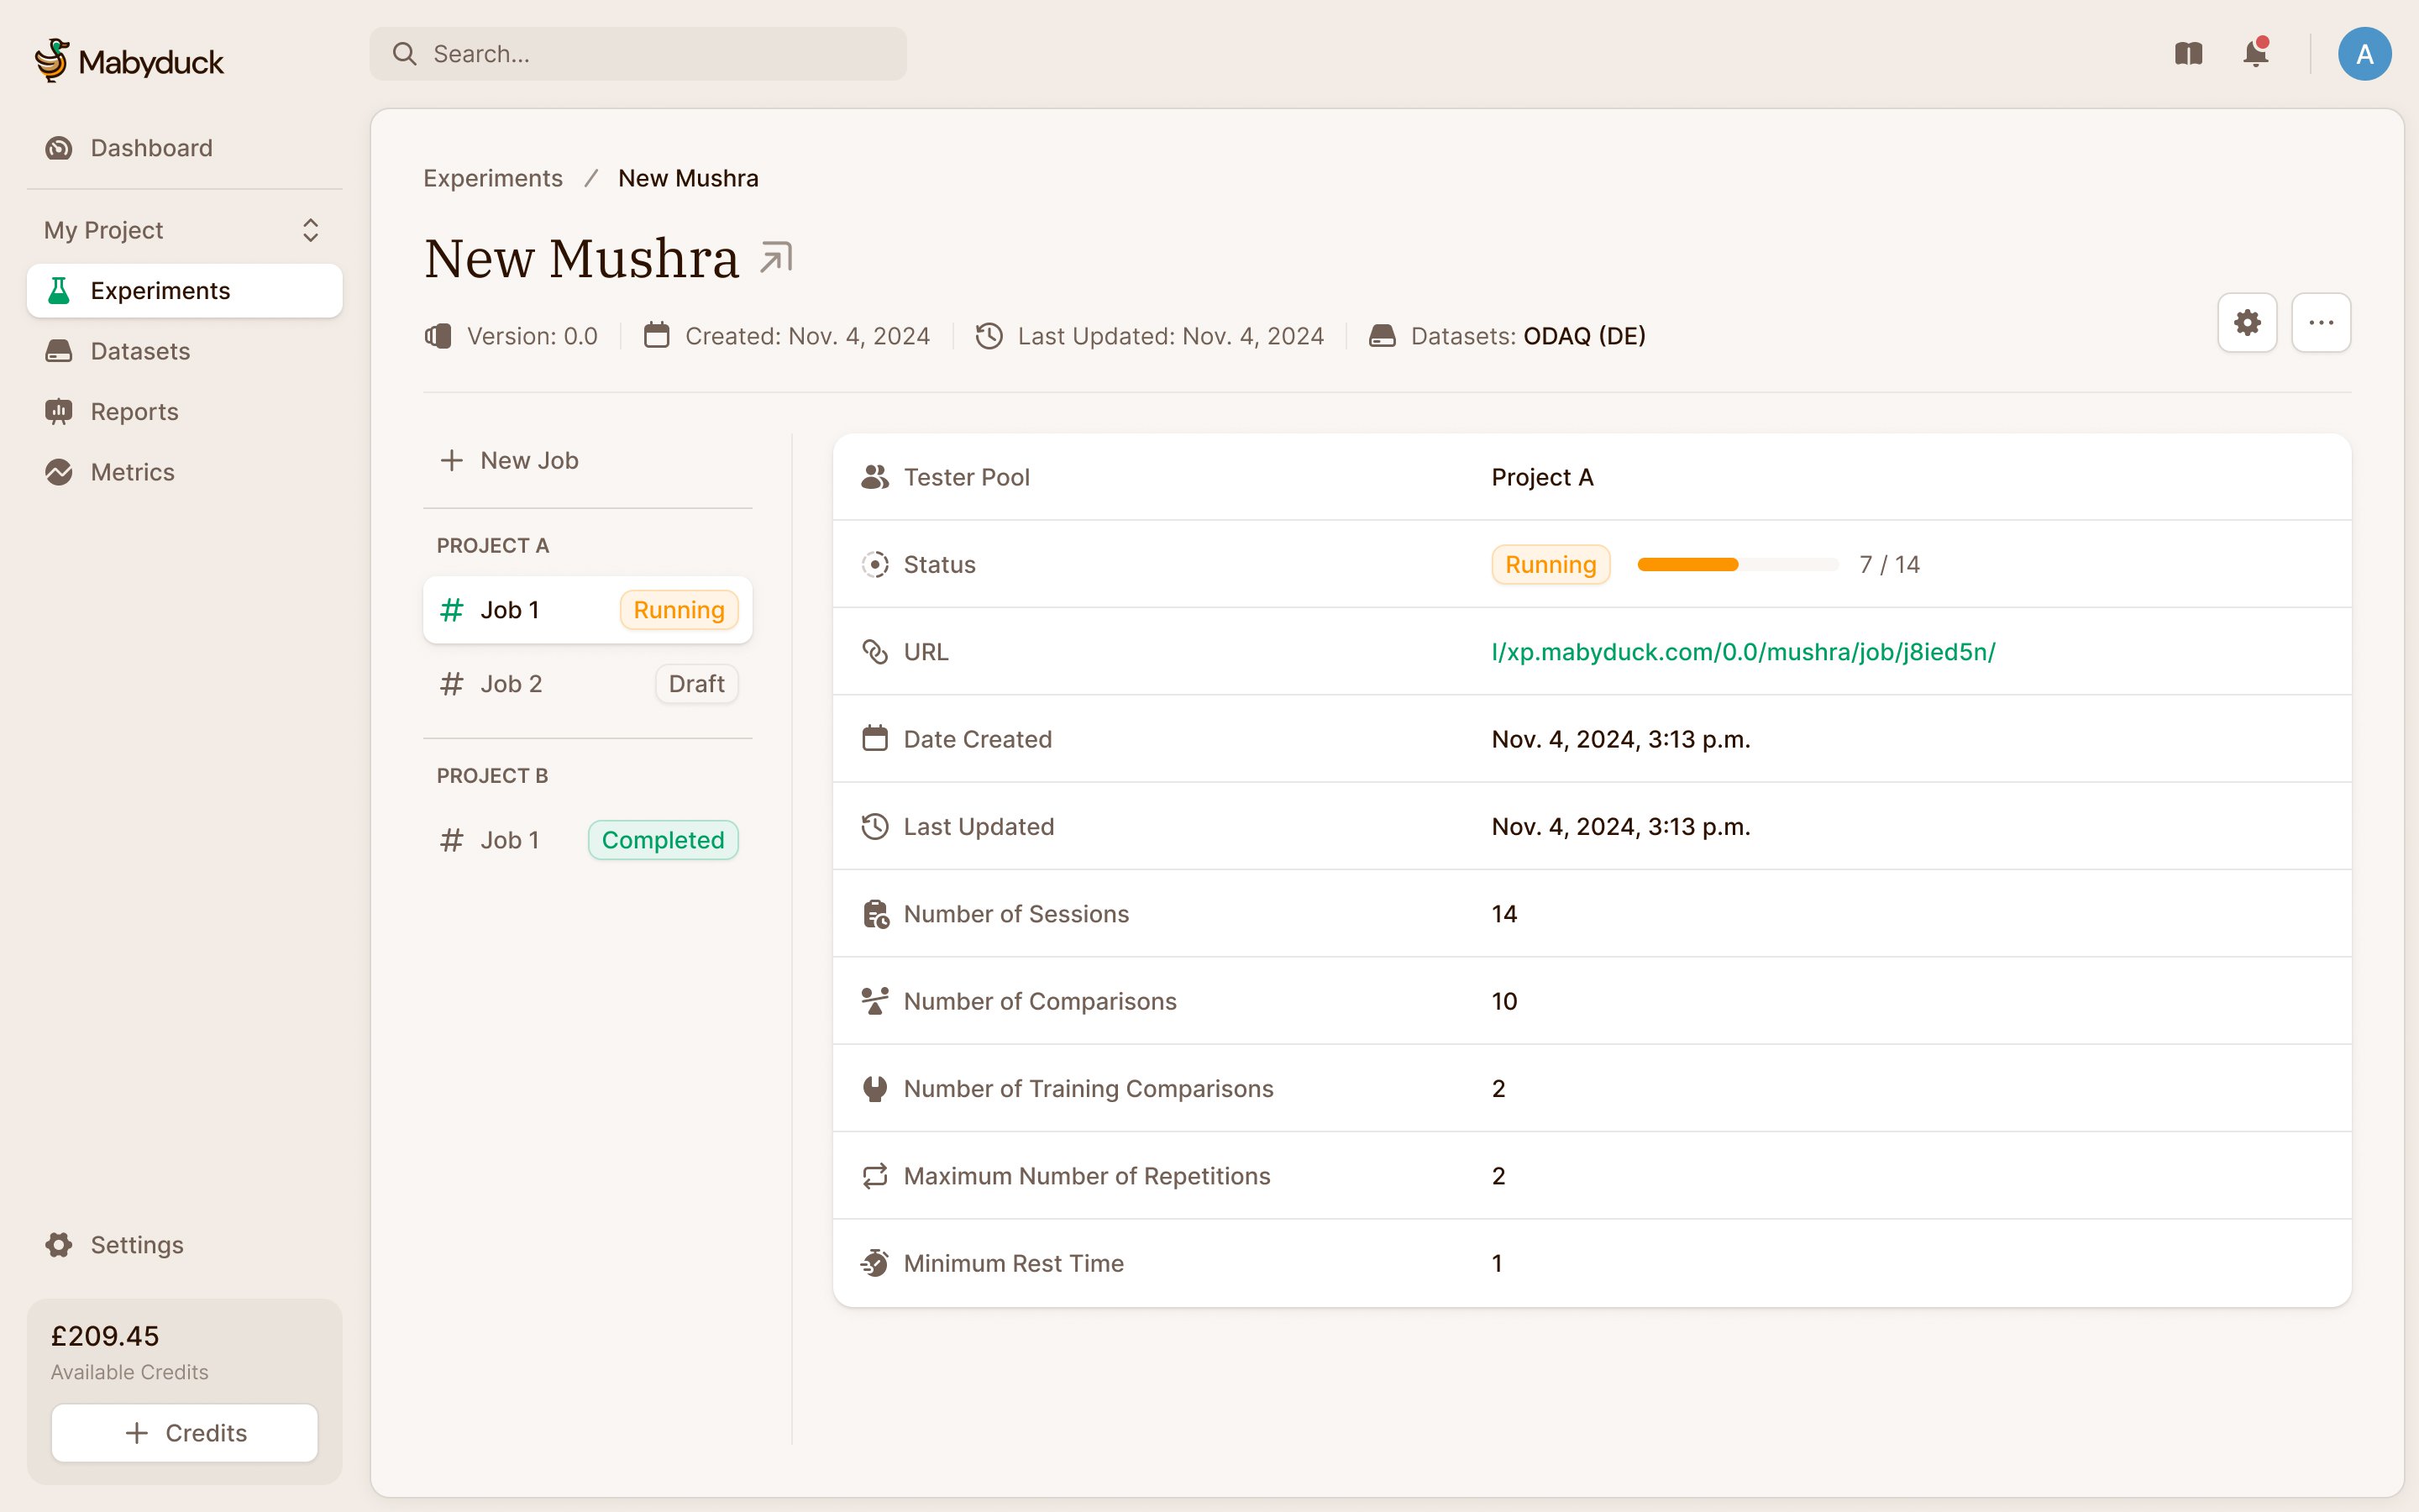Go to Reports page
The image size is (2419, 1512).
point(134,412)
